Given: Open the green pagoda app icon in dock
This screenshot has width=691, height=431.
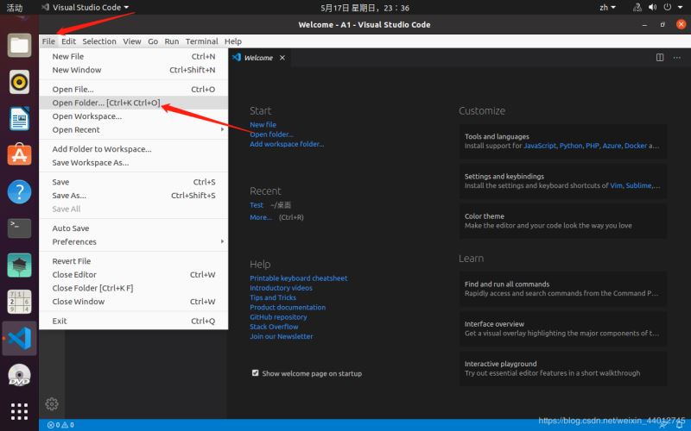Looking at the screenshot, I should [x=19, y=265].
